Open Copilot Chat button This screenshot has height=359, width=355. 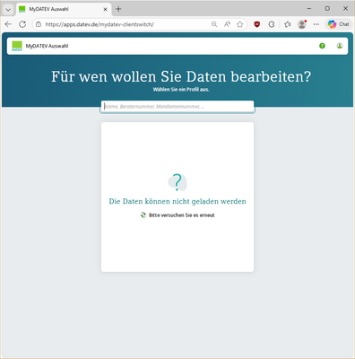(x=338, y=24)
